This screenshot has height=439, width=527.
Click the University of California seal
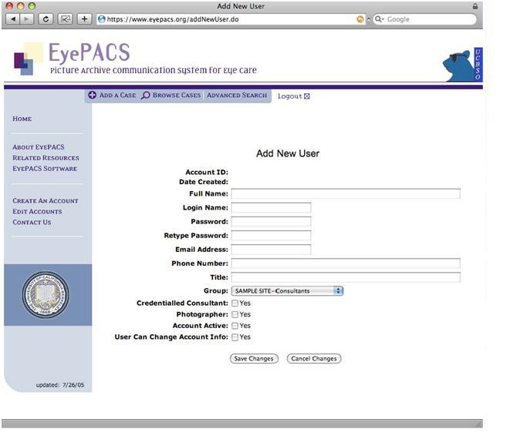(46, 294)
